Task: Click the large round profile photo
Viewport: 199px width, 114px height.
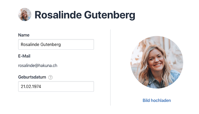Action: coord(157,62)
